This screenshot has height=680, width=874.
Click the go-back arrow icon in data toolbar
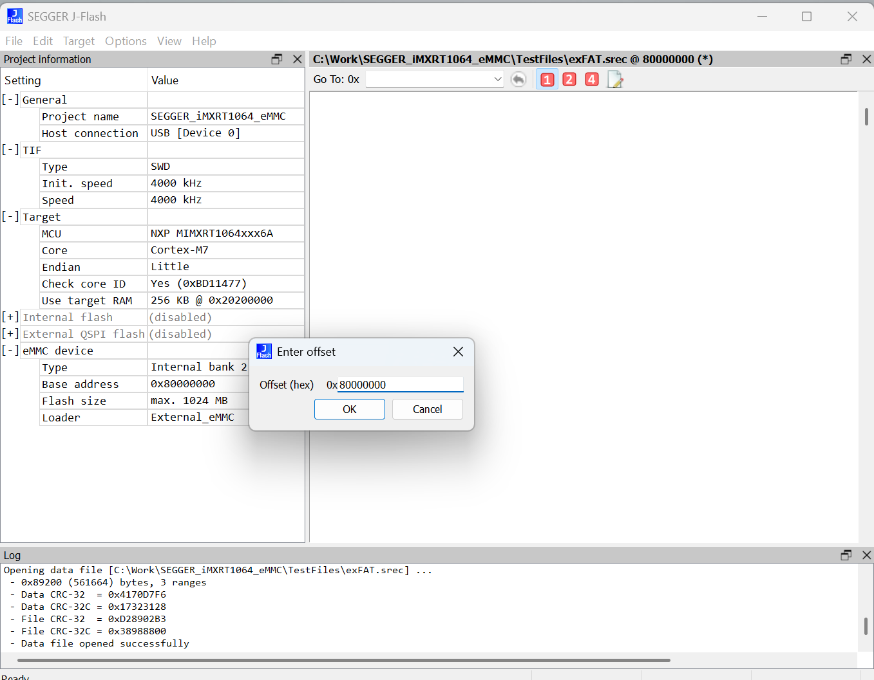click(x=518, y=79)
